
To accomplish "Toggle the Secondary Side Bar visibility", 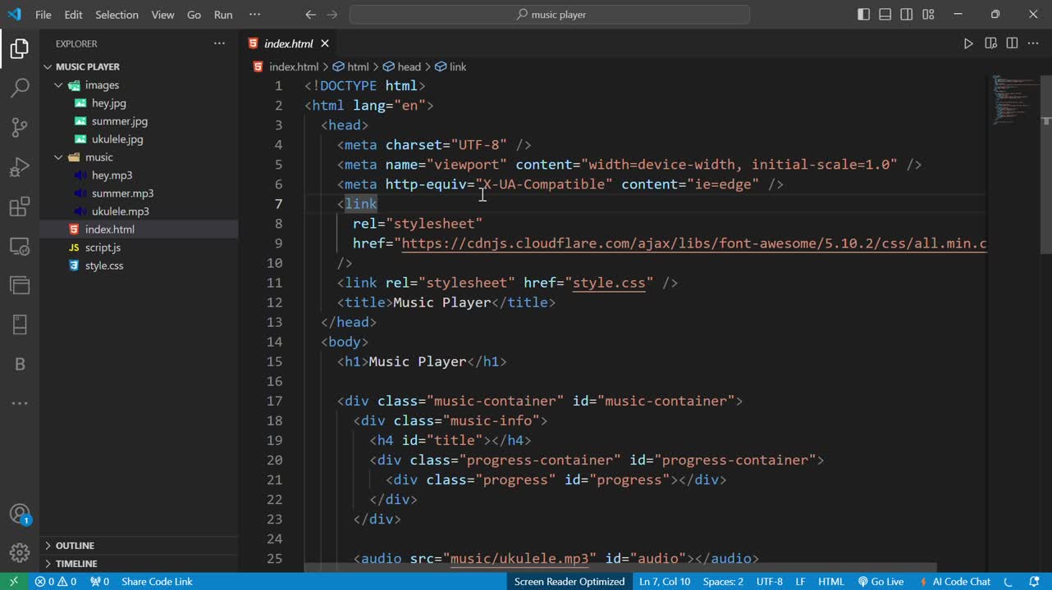I will coord(907,15).
